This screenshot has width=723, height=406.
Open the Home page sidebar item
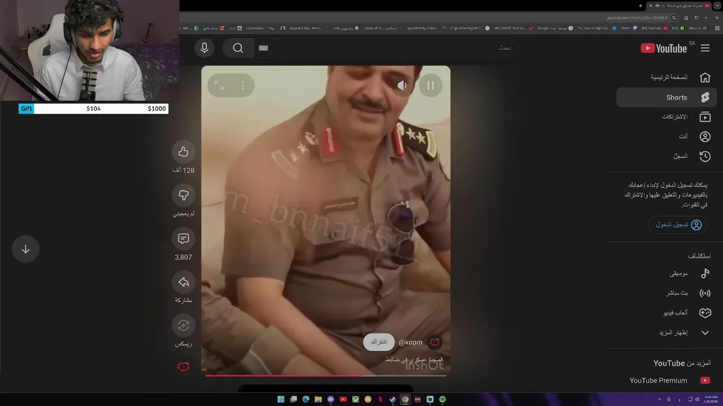[667, 77]
